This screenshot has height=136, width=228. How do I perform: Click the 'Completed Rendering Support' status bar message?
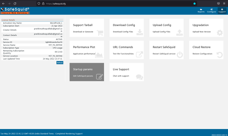pos(69,133)
